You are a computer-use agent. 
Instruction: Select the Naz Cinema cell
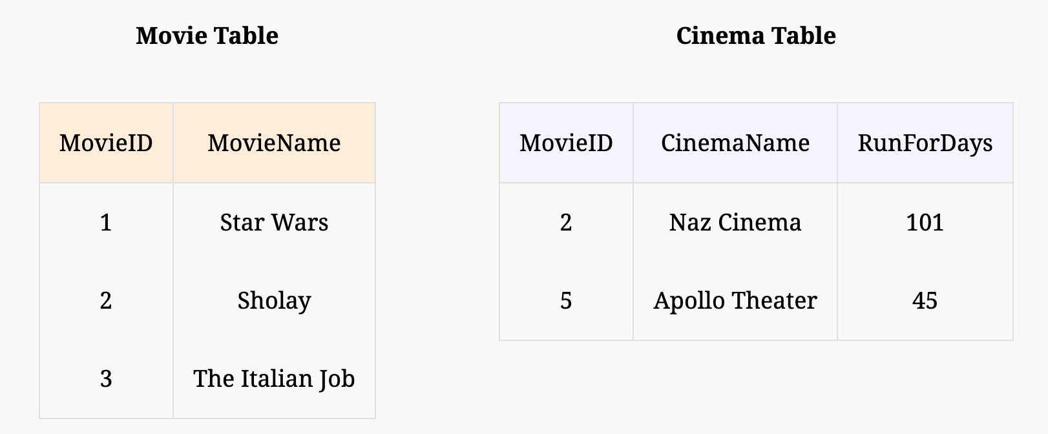coord(735,222)
